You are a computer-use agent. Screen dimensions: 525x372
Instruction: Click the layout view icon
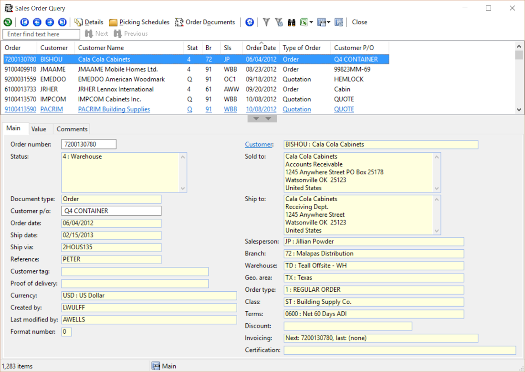(321, 22)
